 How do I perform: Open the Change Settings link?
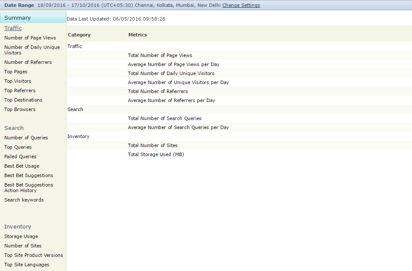[241, 5]
